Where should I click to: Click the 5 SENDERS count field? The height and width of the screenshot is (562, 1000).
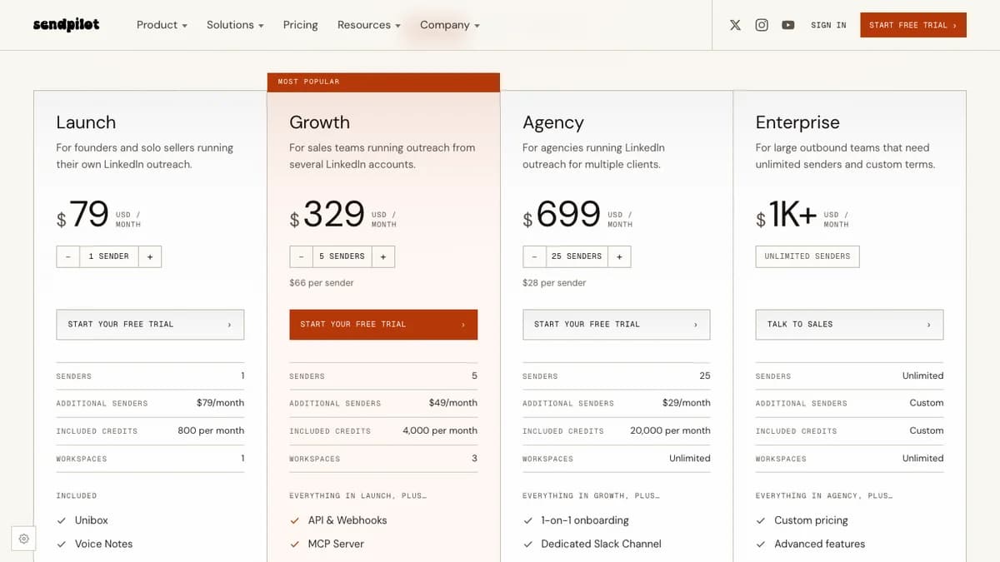(342, 256)
